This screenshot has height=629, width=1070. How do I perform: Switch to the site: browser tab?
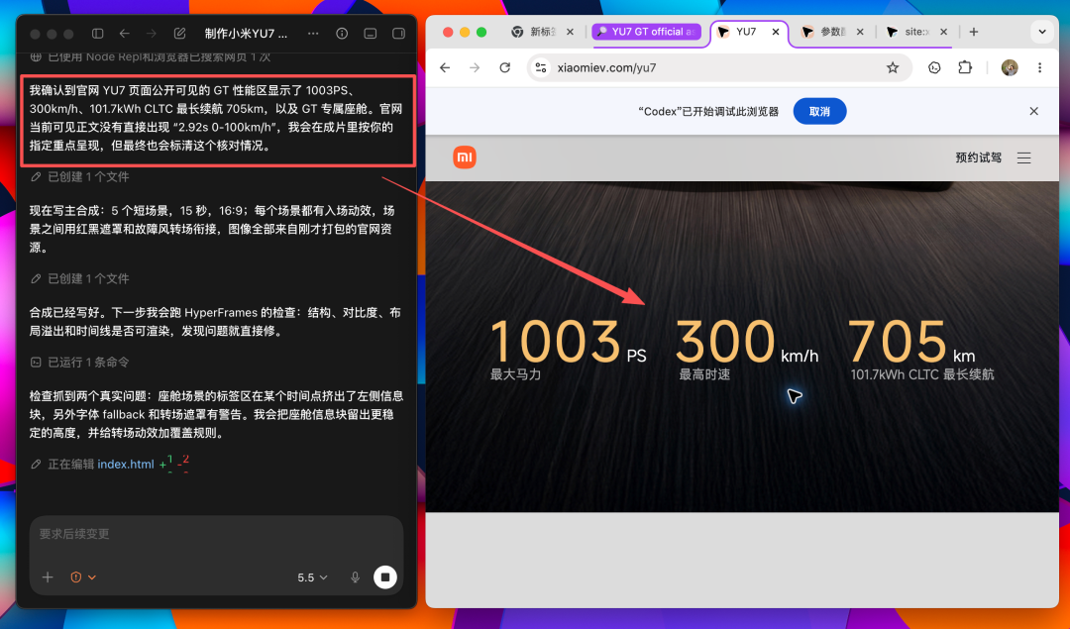click(909, 32)
